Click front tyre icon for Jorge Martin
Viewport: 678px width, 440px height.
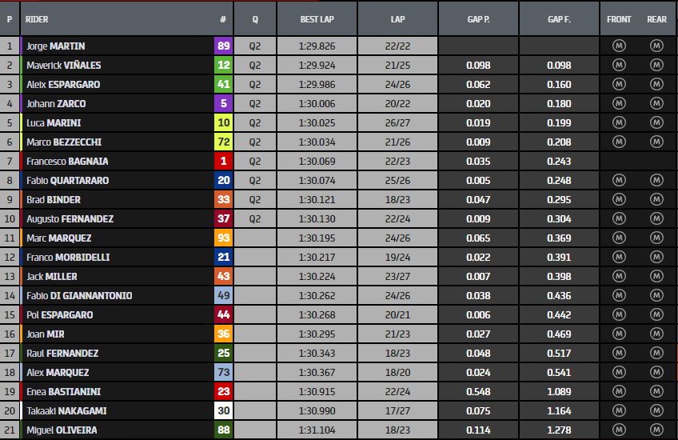coord(619,46)
